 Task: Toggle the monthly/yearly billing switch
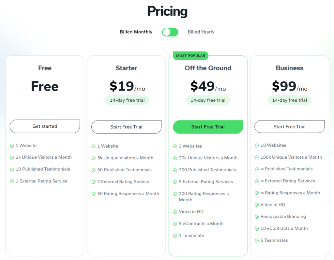tap(170, 32)
